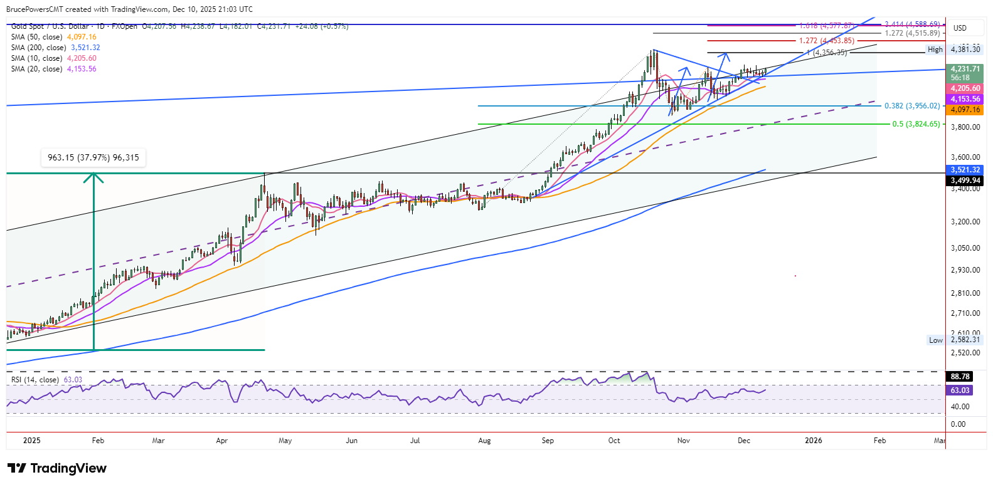This screenshot has width=993, height=487.
Task: Click the SMA (20, close) legend entry
Action: click(x=54, y=69)
